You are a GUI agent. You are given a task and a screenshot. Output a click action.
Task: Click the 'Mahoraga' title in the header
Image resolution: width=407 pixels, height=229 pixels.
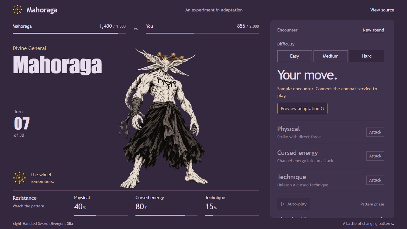point(42,10)
